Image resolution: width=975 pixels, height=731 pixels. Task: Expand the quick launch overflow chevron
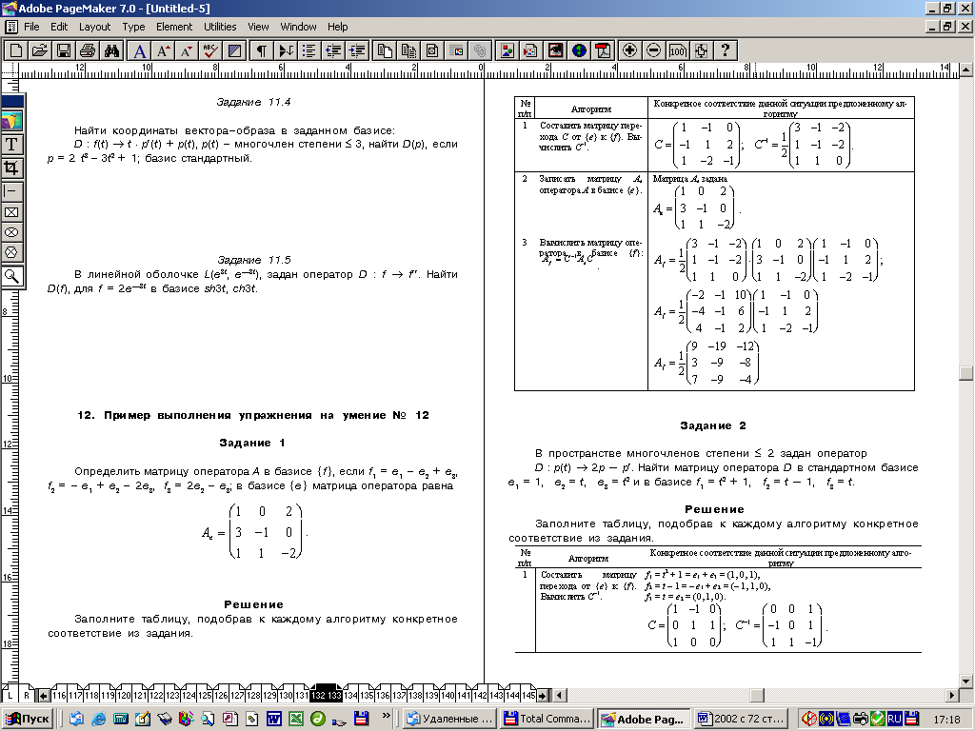(x=387, y=716)
